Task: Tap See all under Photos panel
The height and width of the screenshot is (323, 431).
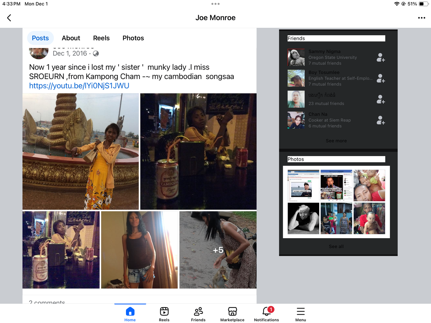Action: [336, 246]
